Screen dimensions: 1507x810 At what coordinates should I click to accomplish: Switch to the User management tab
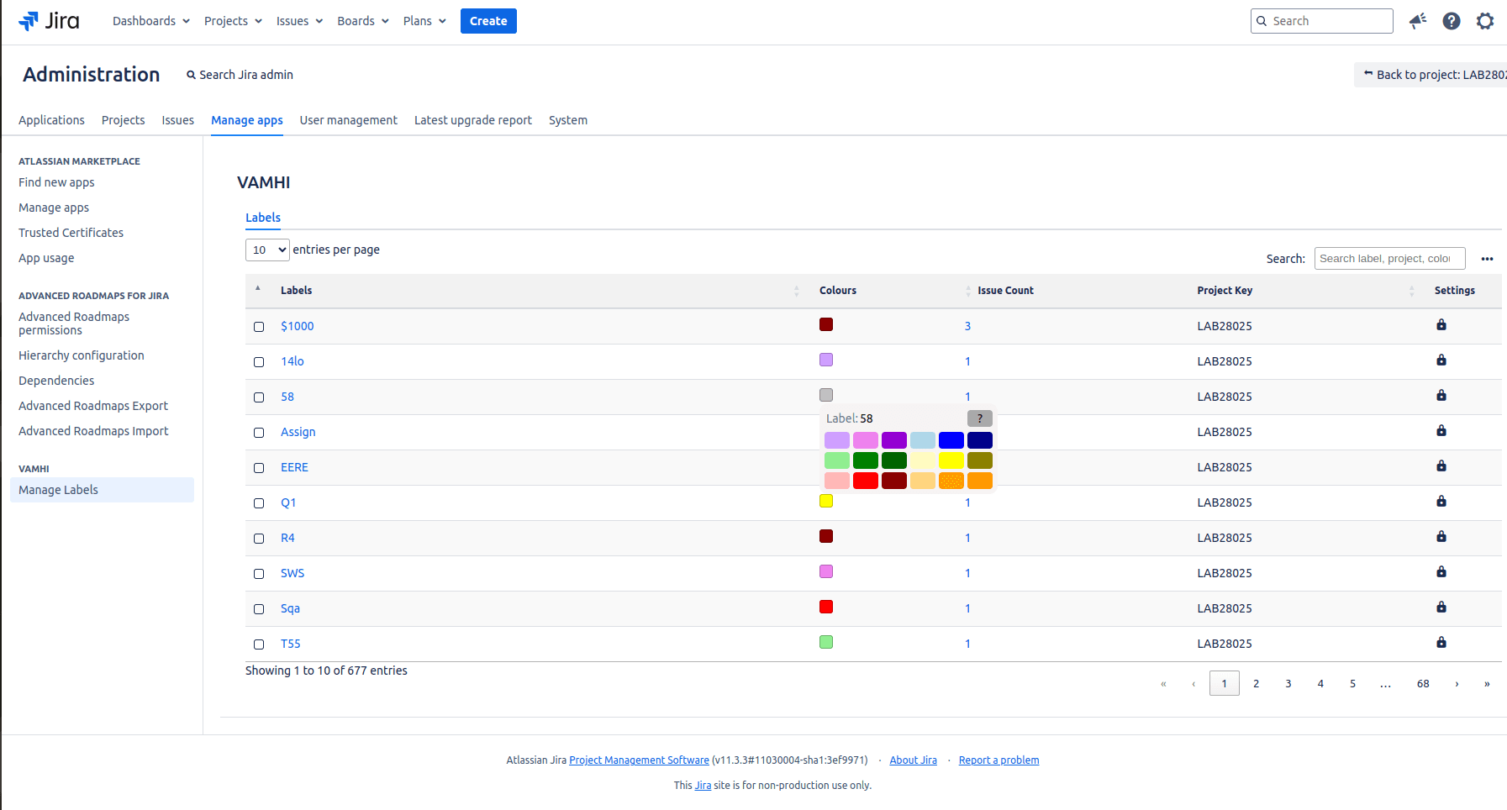tap(348, 120)
